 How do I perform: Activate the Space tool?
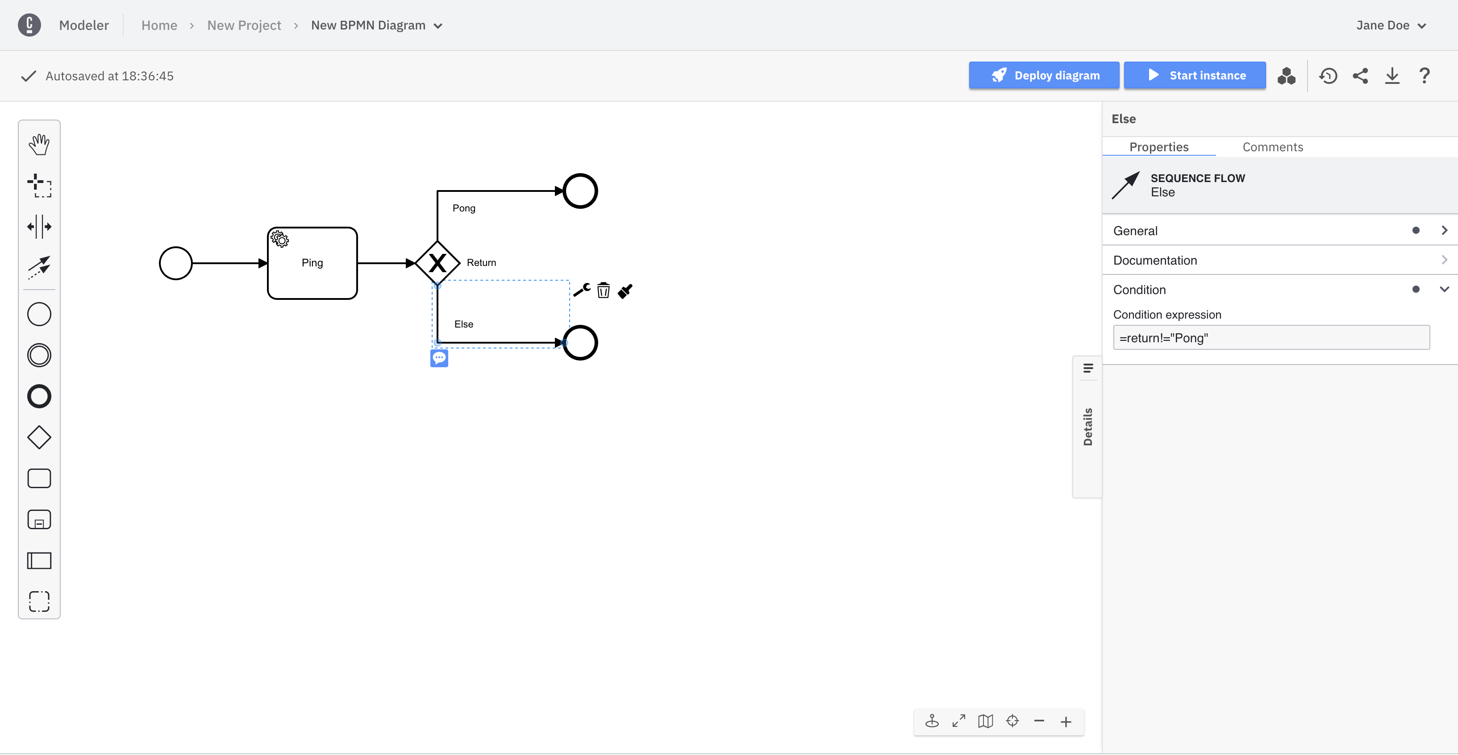pyautogui.click(x=39, y=227)
